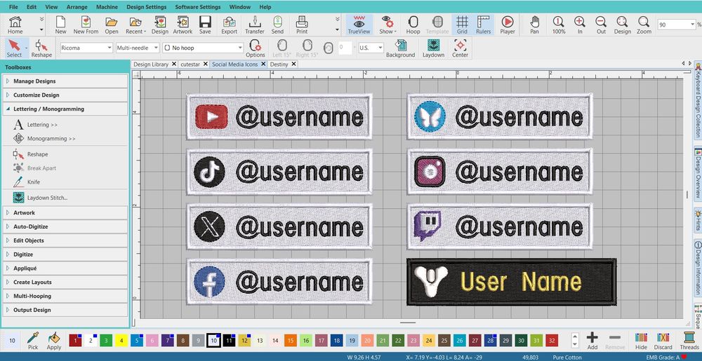Open the File menu

13,7
